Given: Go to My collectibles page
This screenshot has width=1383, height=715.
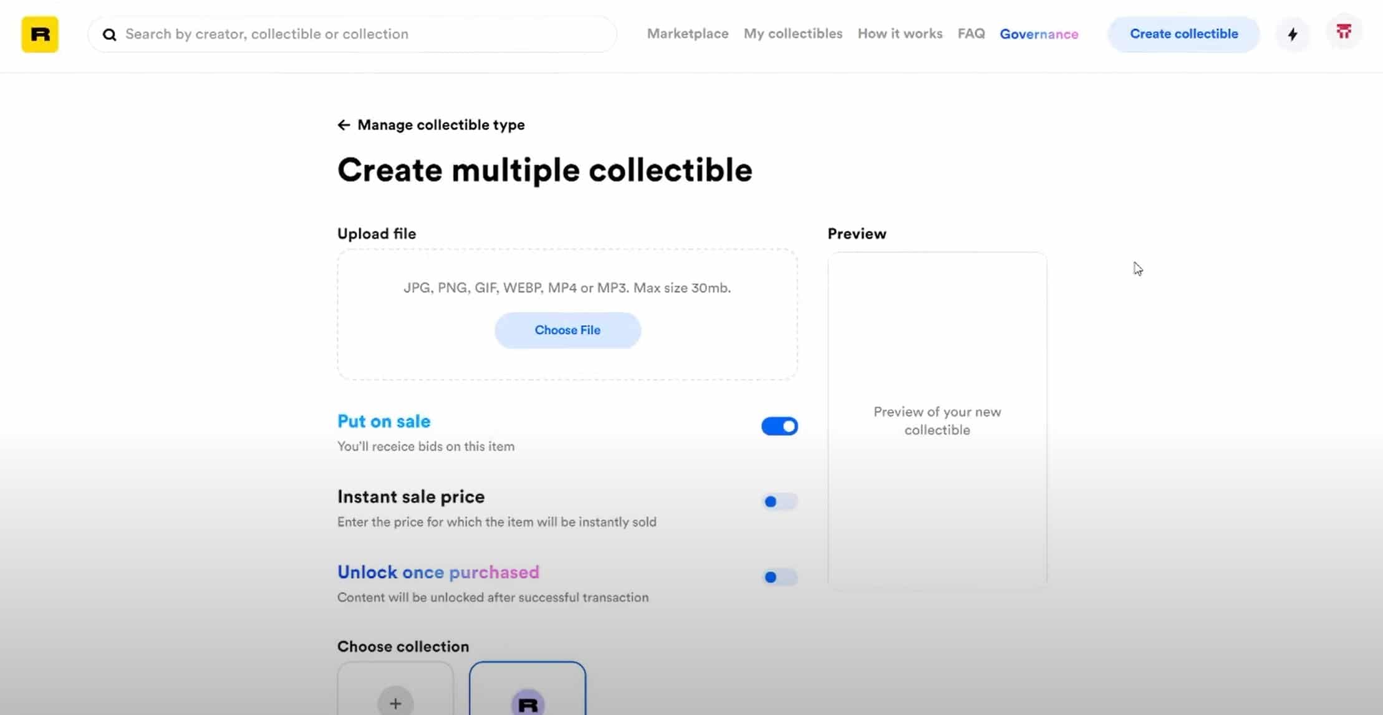Looking at the screenshot, I should 793,34.
